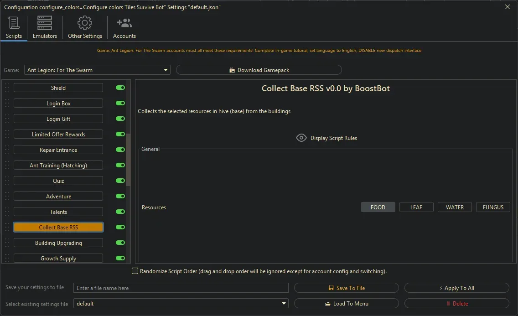Click the Apply To All button

(456, 288)
